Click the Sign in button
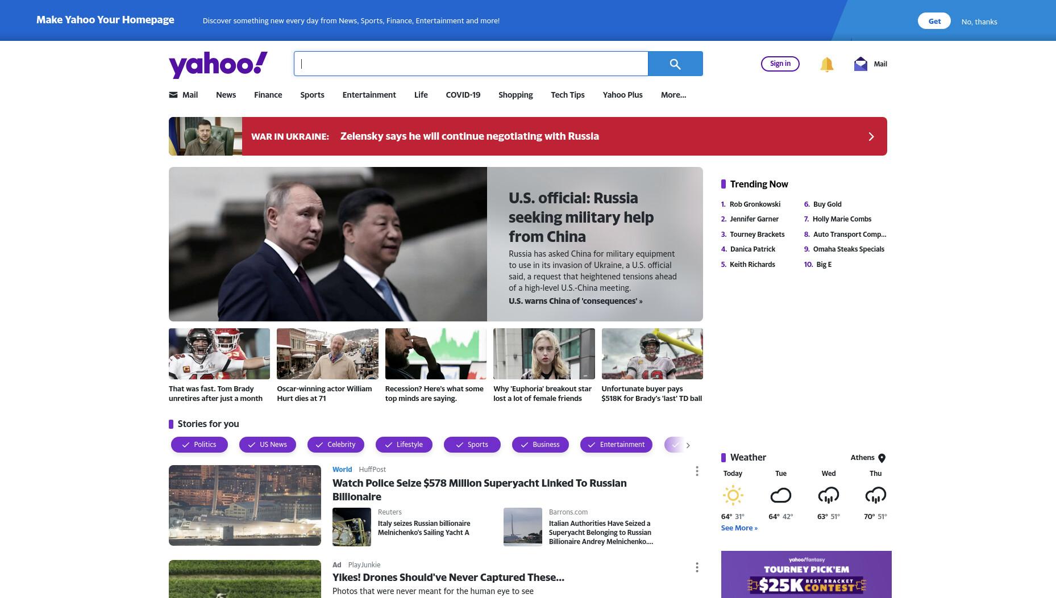The height and width of the screenshot is (598, 1056). pyautogui.click(x=780, y=64)
